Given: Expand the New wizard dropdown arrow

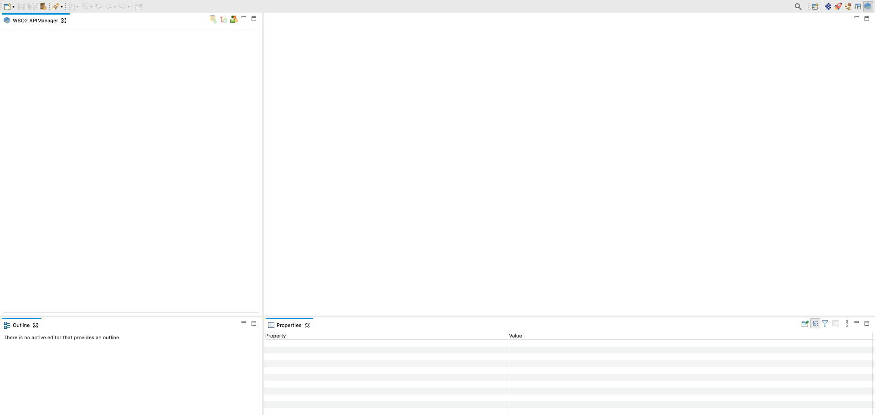Looking at the screenshot, I should click(x=13, y=6).
